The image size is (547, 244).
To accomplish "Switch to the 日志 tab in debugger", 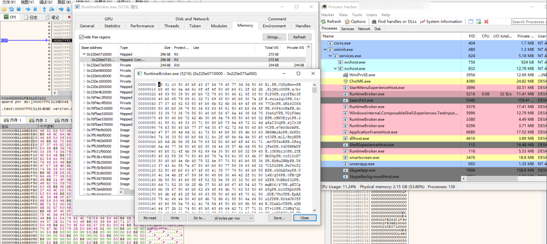I will pos(31,17).
